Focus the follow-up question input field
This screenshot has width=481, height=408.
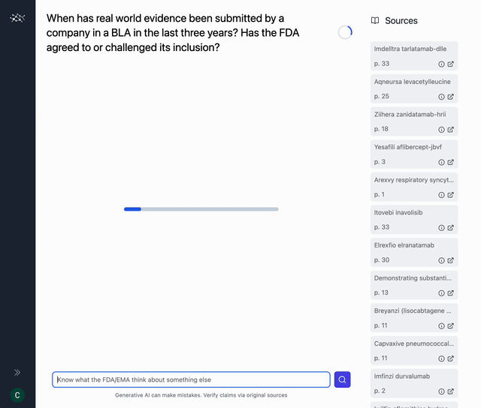coord(191,379)
